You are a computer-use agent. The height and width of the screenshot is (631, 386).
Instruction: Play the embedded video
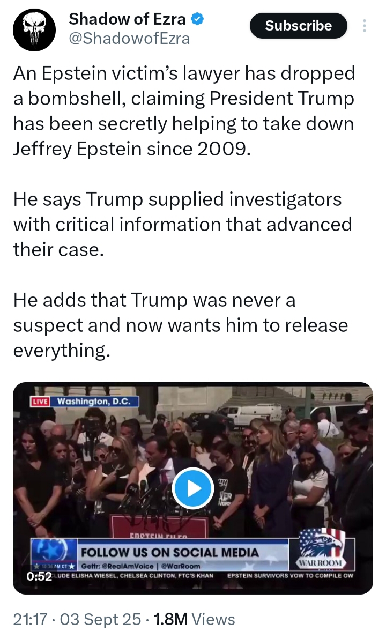[193, 488]
